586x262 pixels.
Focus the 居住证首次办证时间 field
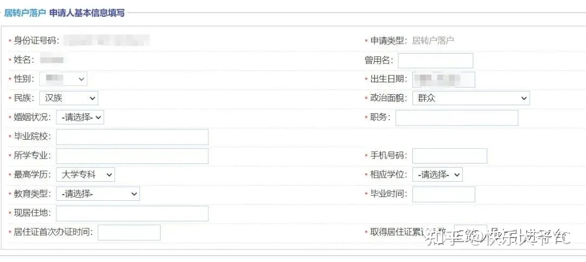tap(129, 233)
